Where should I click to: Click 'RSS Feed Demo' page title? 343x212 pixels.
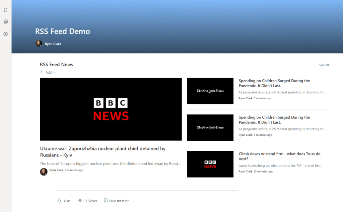[63, 31]
